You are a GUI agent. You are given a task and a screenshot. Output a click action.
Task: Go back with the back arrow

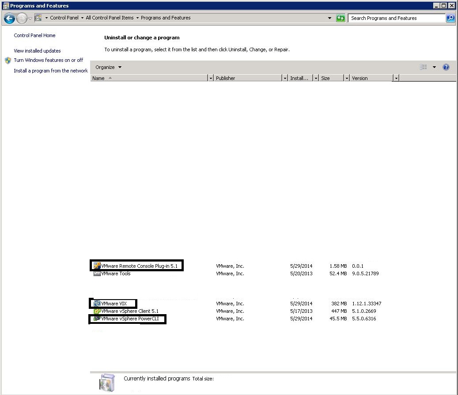(9, 18)
